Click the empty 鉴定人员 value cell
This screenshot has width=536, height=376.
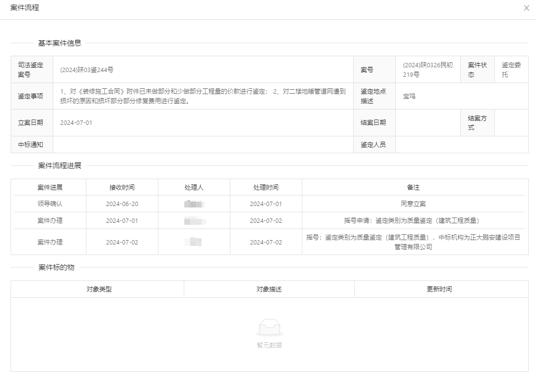coord(462,145)
